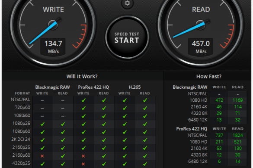Image resolution: width=253 pixels, height=168 pixels.
Task: Click Blackmagic RAW 2160 4K read value 114
Action: pos(238,107)
